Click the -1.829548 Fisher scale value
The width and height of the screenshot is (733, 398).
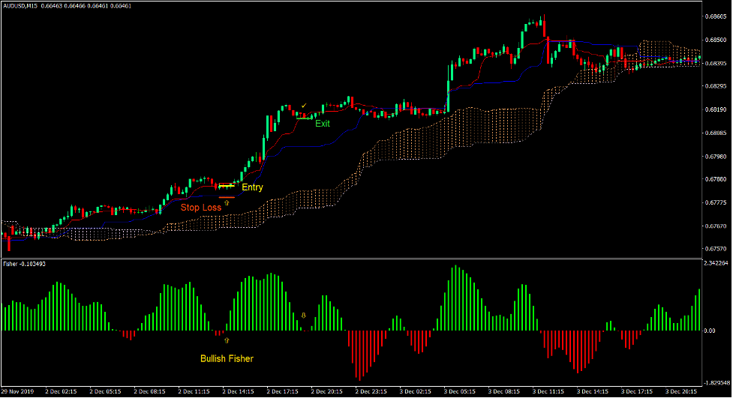pos(716,383)
